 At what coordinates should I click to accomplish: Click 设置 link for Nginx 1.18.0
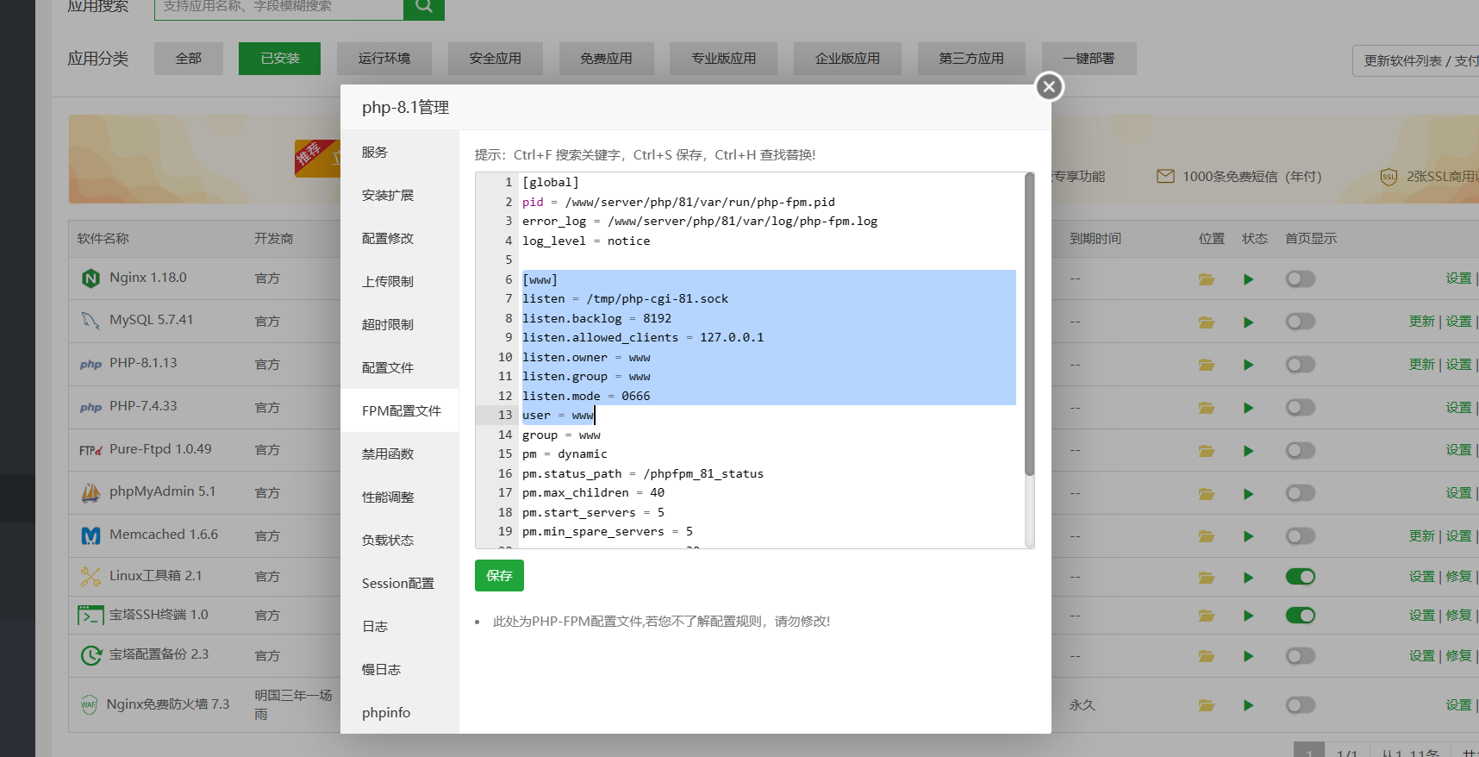point(1459,278)
